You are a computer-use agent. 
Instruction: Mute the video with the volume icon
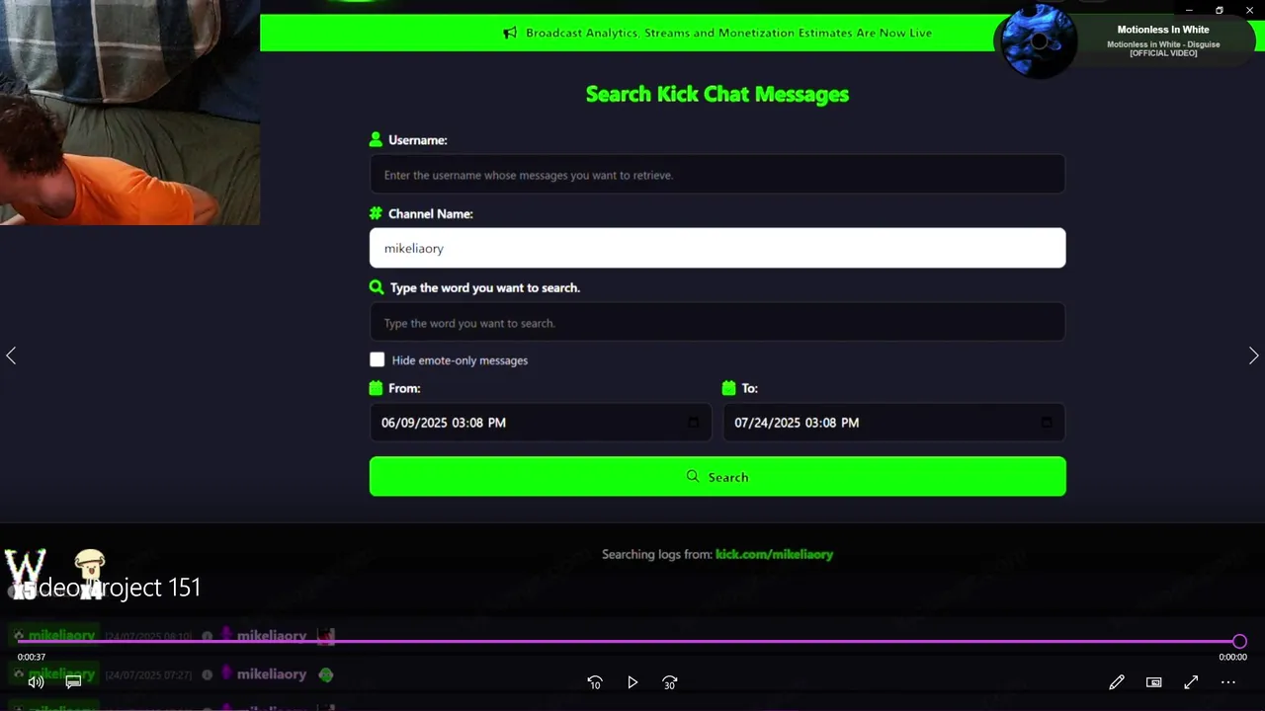(36, 682)
